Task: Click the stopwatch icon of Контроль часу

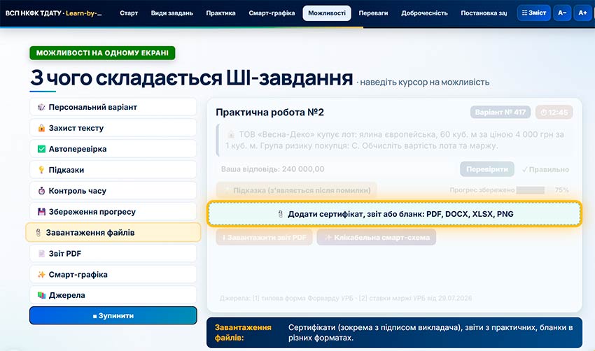Action: (41, 191)
